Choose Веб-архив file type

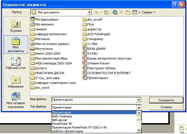click(94, 120)
